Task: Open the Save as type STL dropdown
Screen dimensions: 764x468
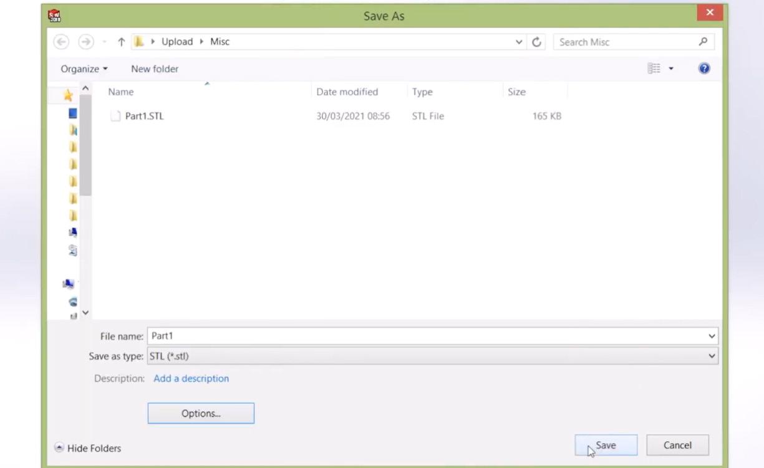Action: click(432, 356)
